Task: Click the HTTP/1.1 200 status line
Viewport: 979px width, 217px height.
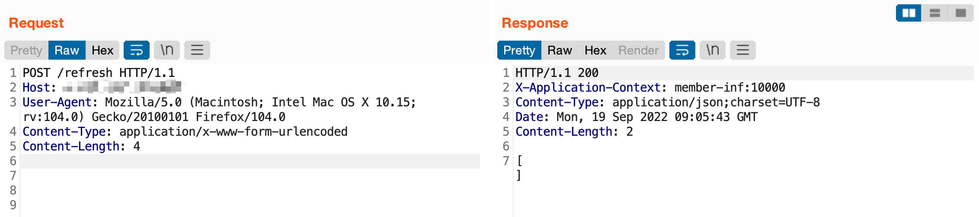Action: click(557, 73)
